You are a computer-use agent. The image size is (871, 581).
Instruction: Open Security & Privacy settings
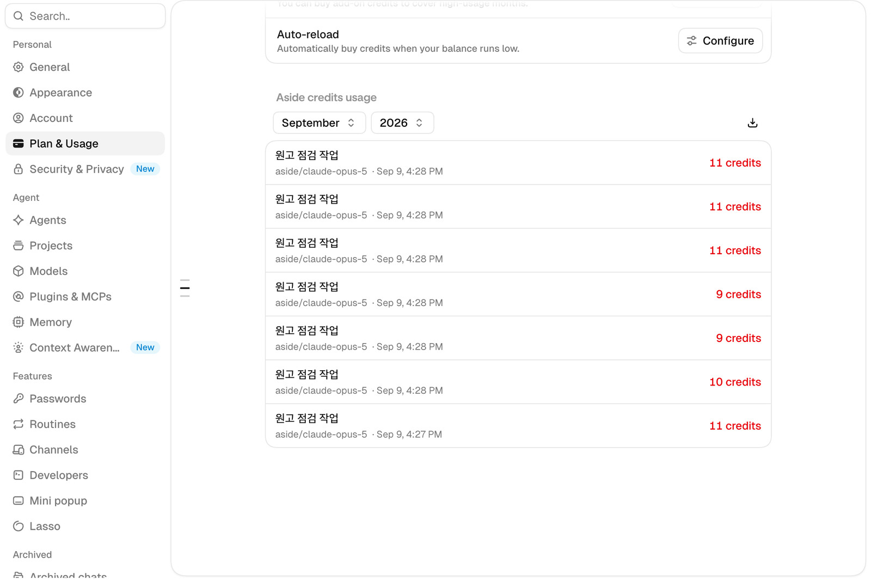tap(85, 169)
